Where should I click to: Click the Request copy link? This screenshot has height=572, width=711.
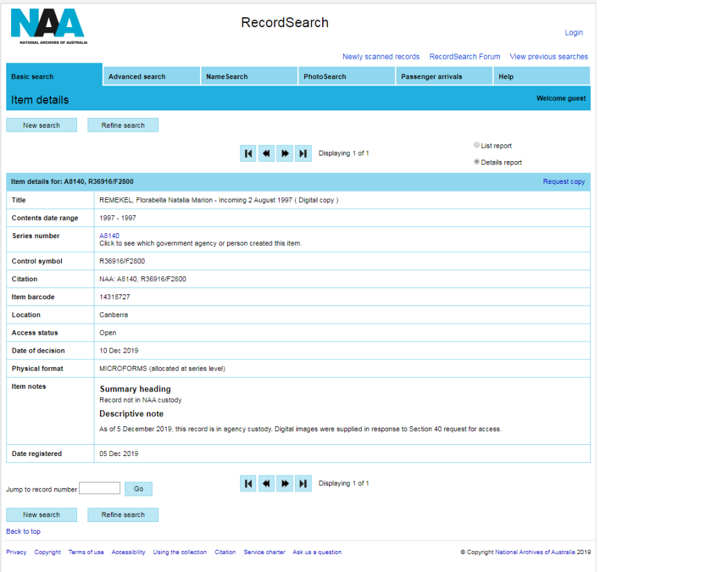point(564,182)
